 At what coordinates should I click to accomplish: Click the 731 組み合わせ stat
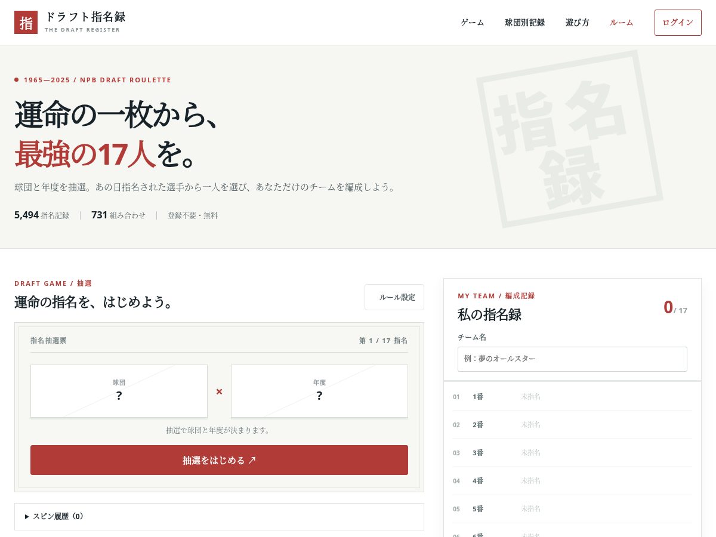[x=118, y=215]
